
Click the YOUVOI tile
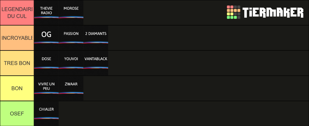[71, 63]
